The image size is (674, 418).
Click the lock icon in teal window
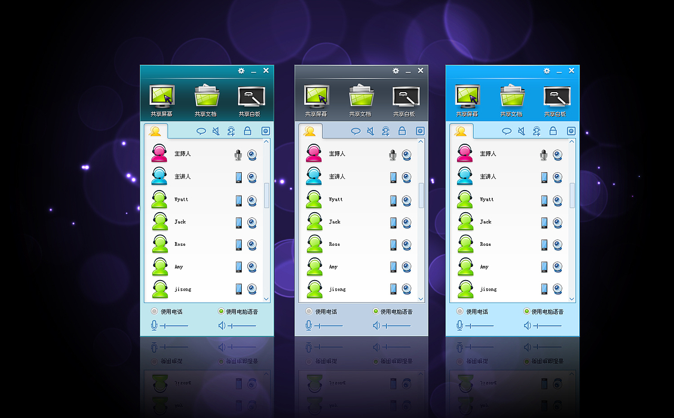coord(247,131)
